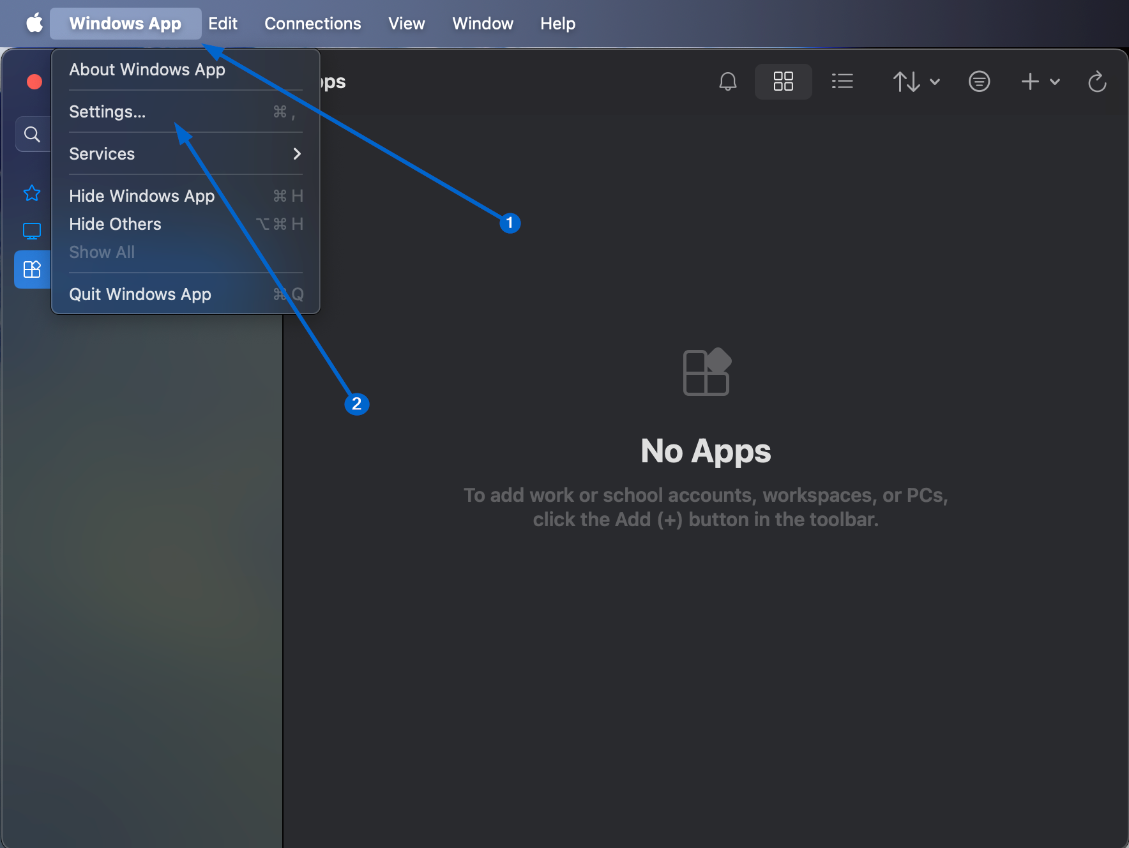Open the filter options icon
Image resolution: width=1129 pixels, height=848 pixels.
point(979,82)
